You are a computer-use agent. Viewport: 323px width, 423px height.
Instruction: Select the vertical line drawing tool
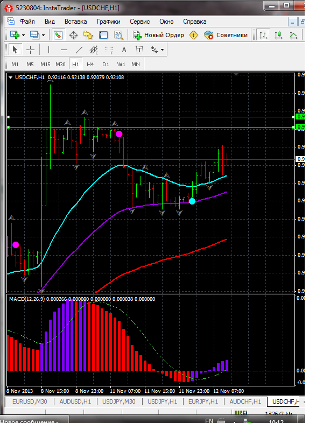[48, 50]
